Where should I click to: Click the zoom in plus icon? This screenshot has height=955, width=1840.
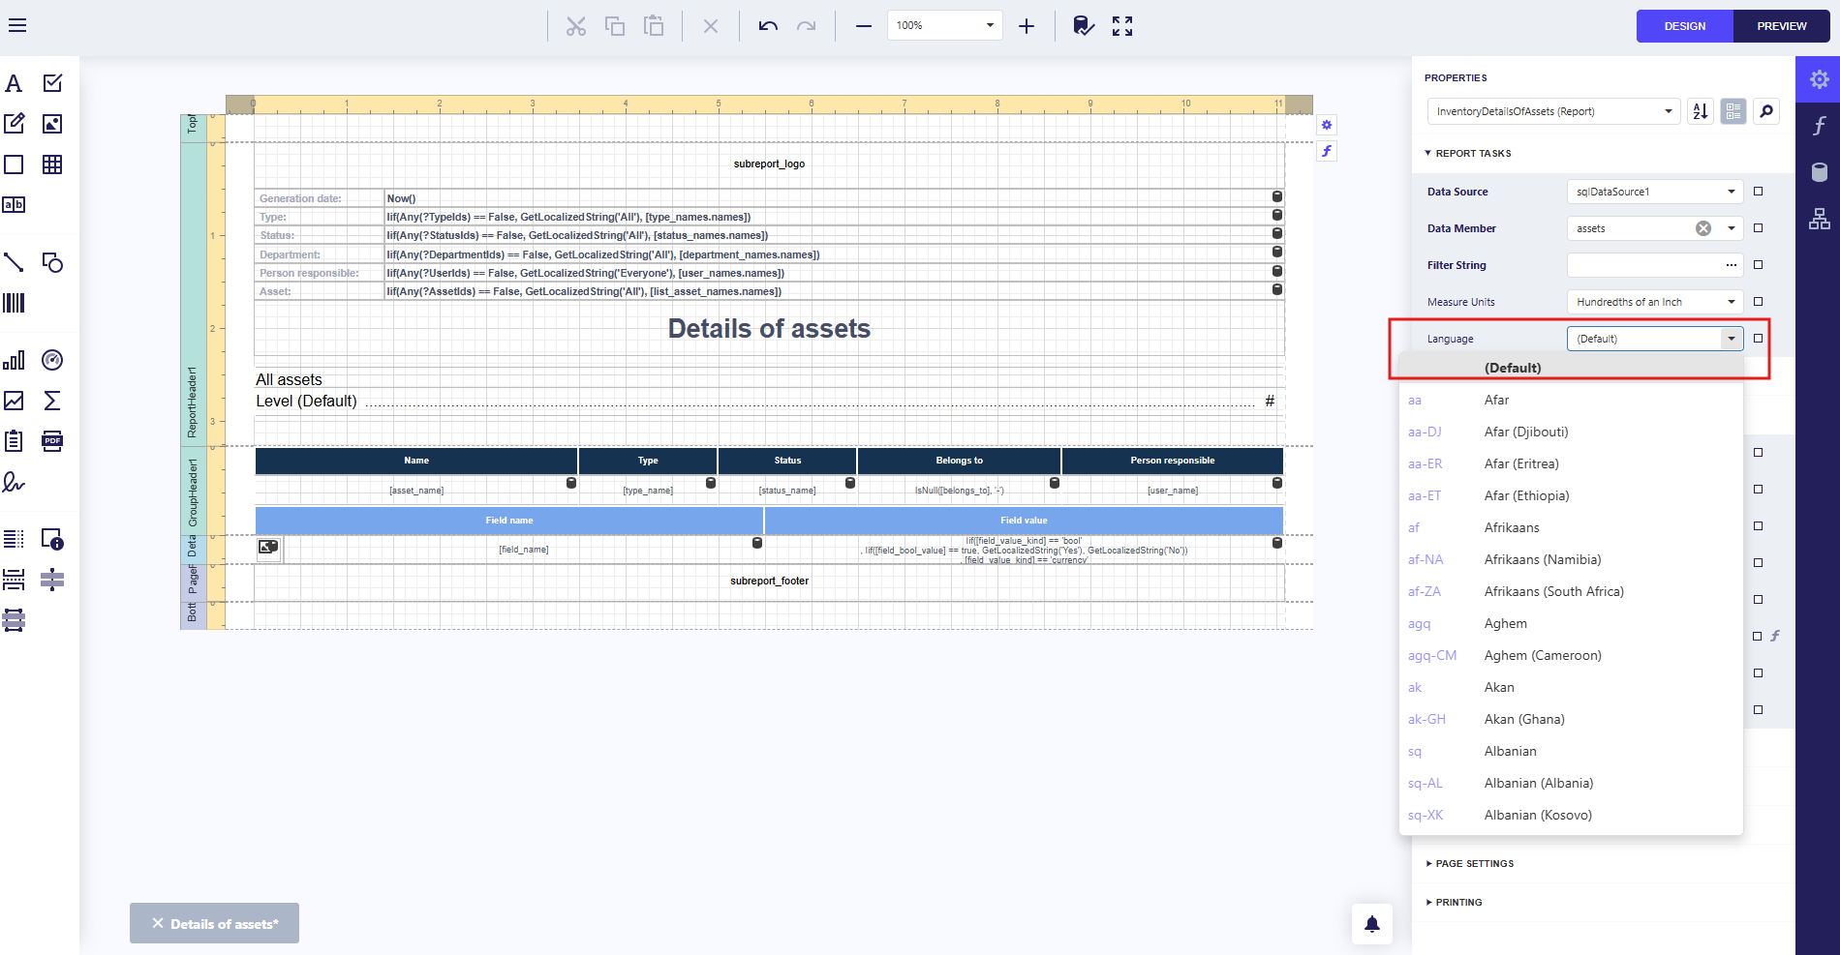(x=1027, y=26)
